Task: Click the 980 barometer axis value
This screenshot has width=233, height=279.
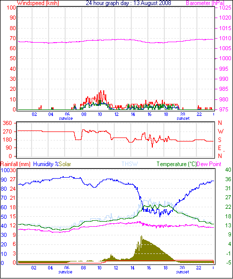Action: [x=224, y=99]
